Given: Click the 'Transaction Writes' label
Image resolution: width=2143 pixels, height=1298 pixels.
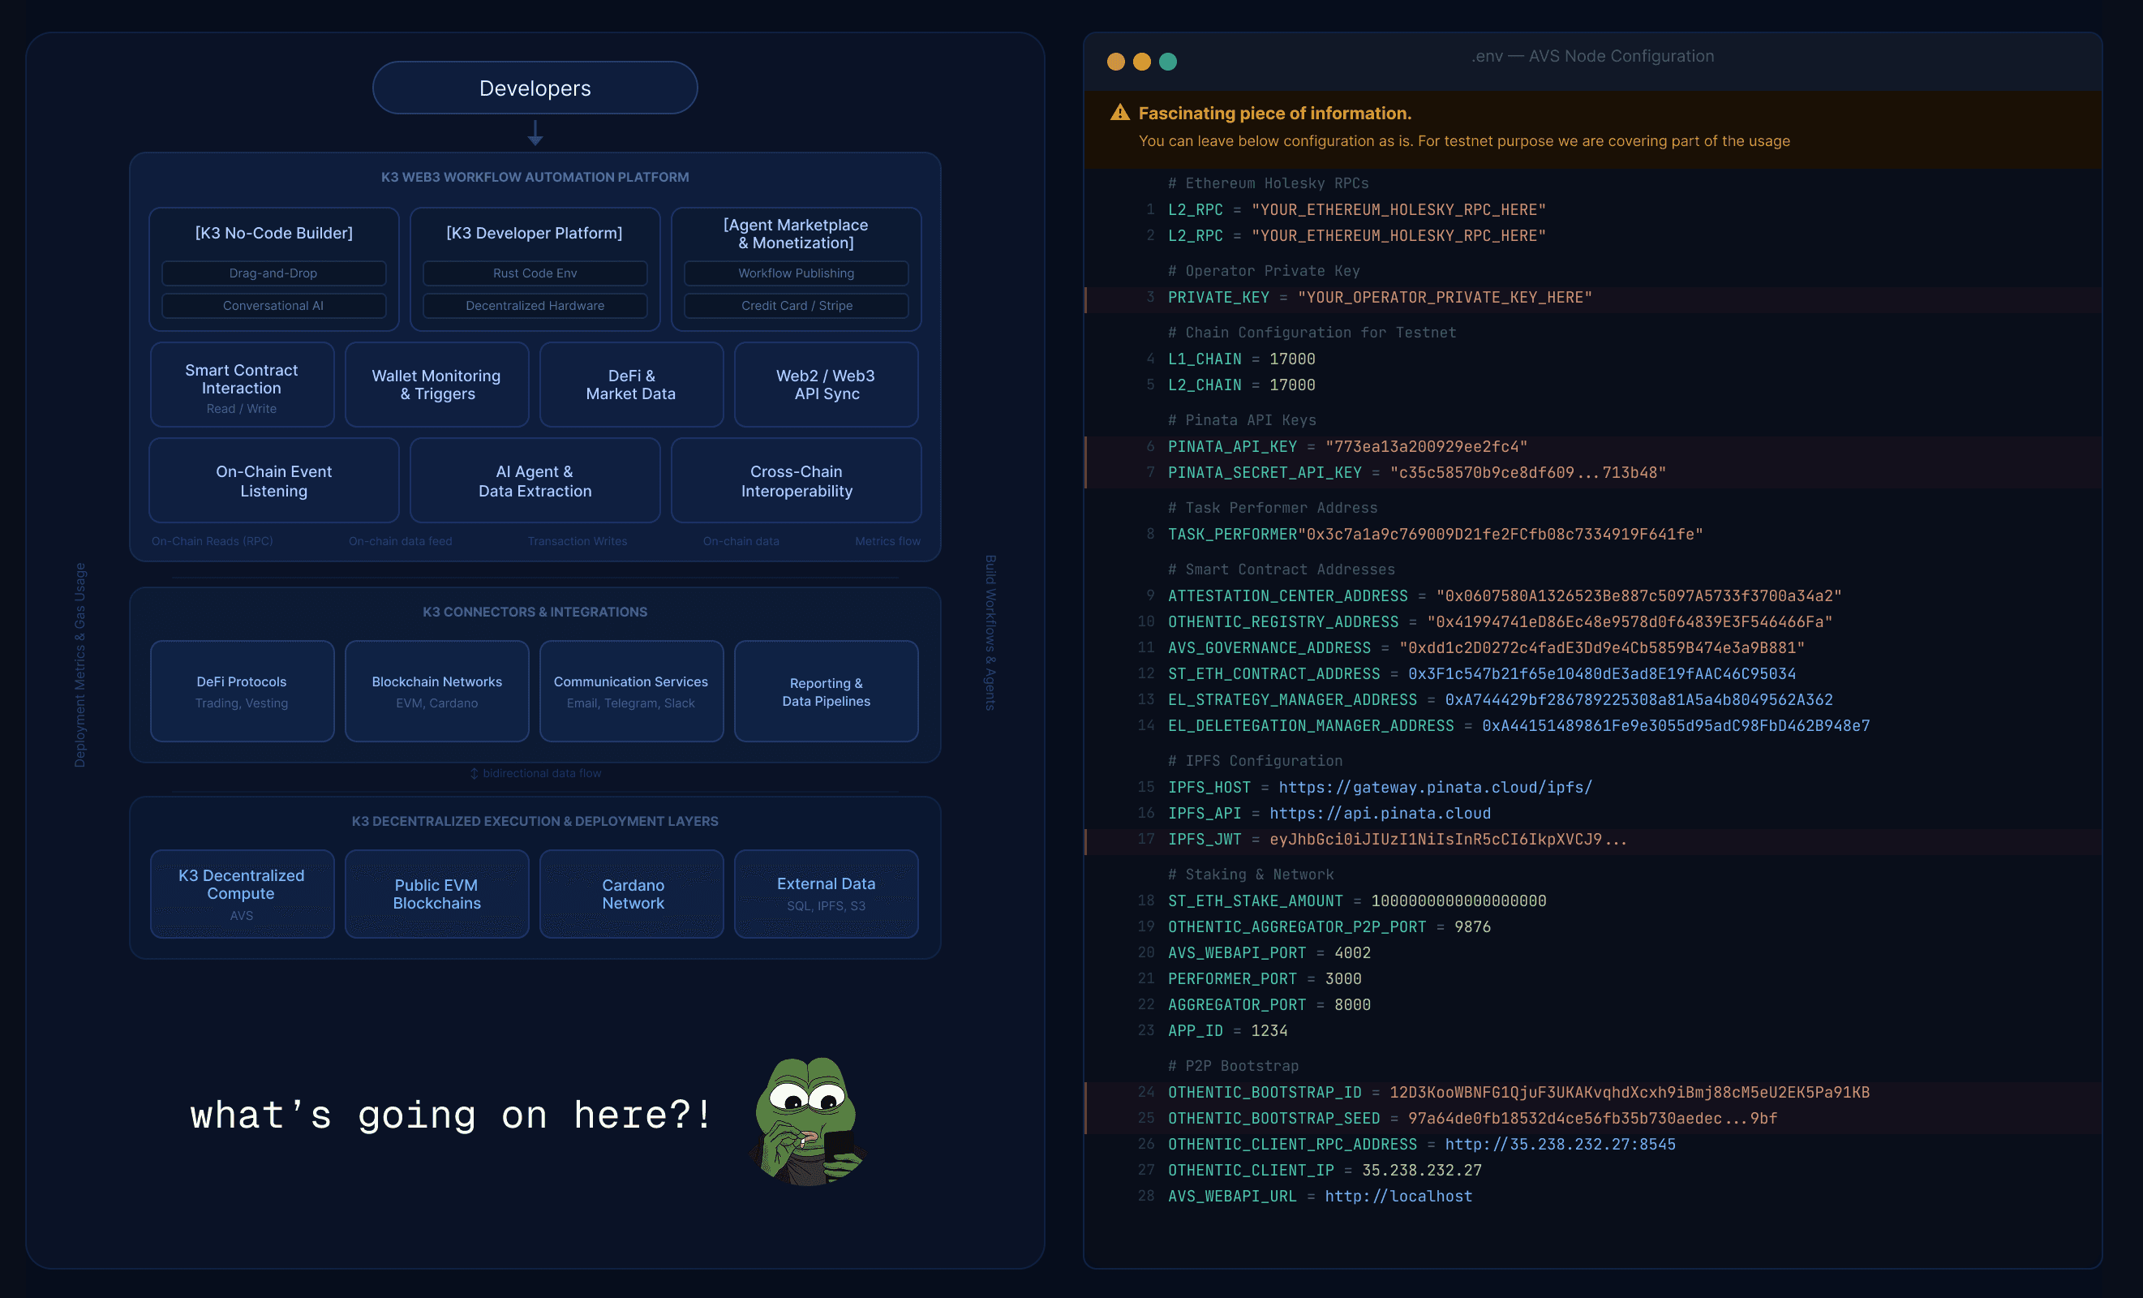Looking at the screenshot, I should tap(578, 541).
